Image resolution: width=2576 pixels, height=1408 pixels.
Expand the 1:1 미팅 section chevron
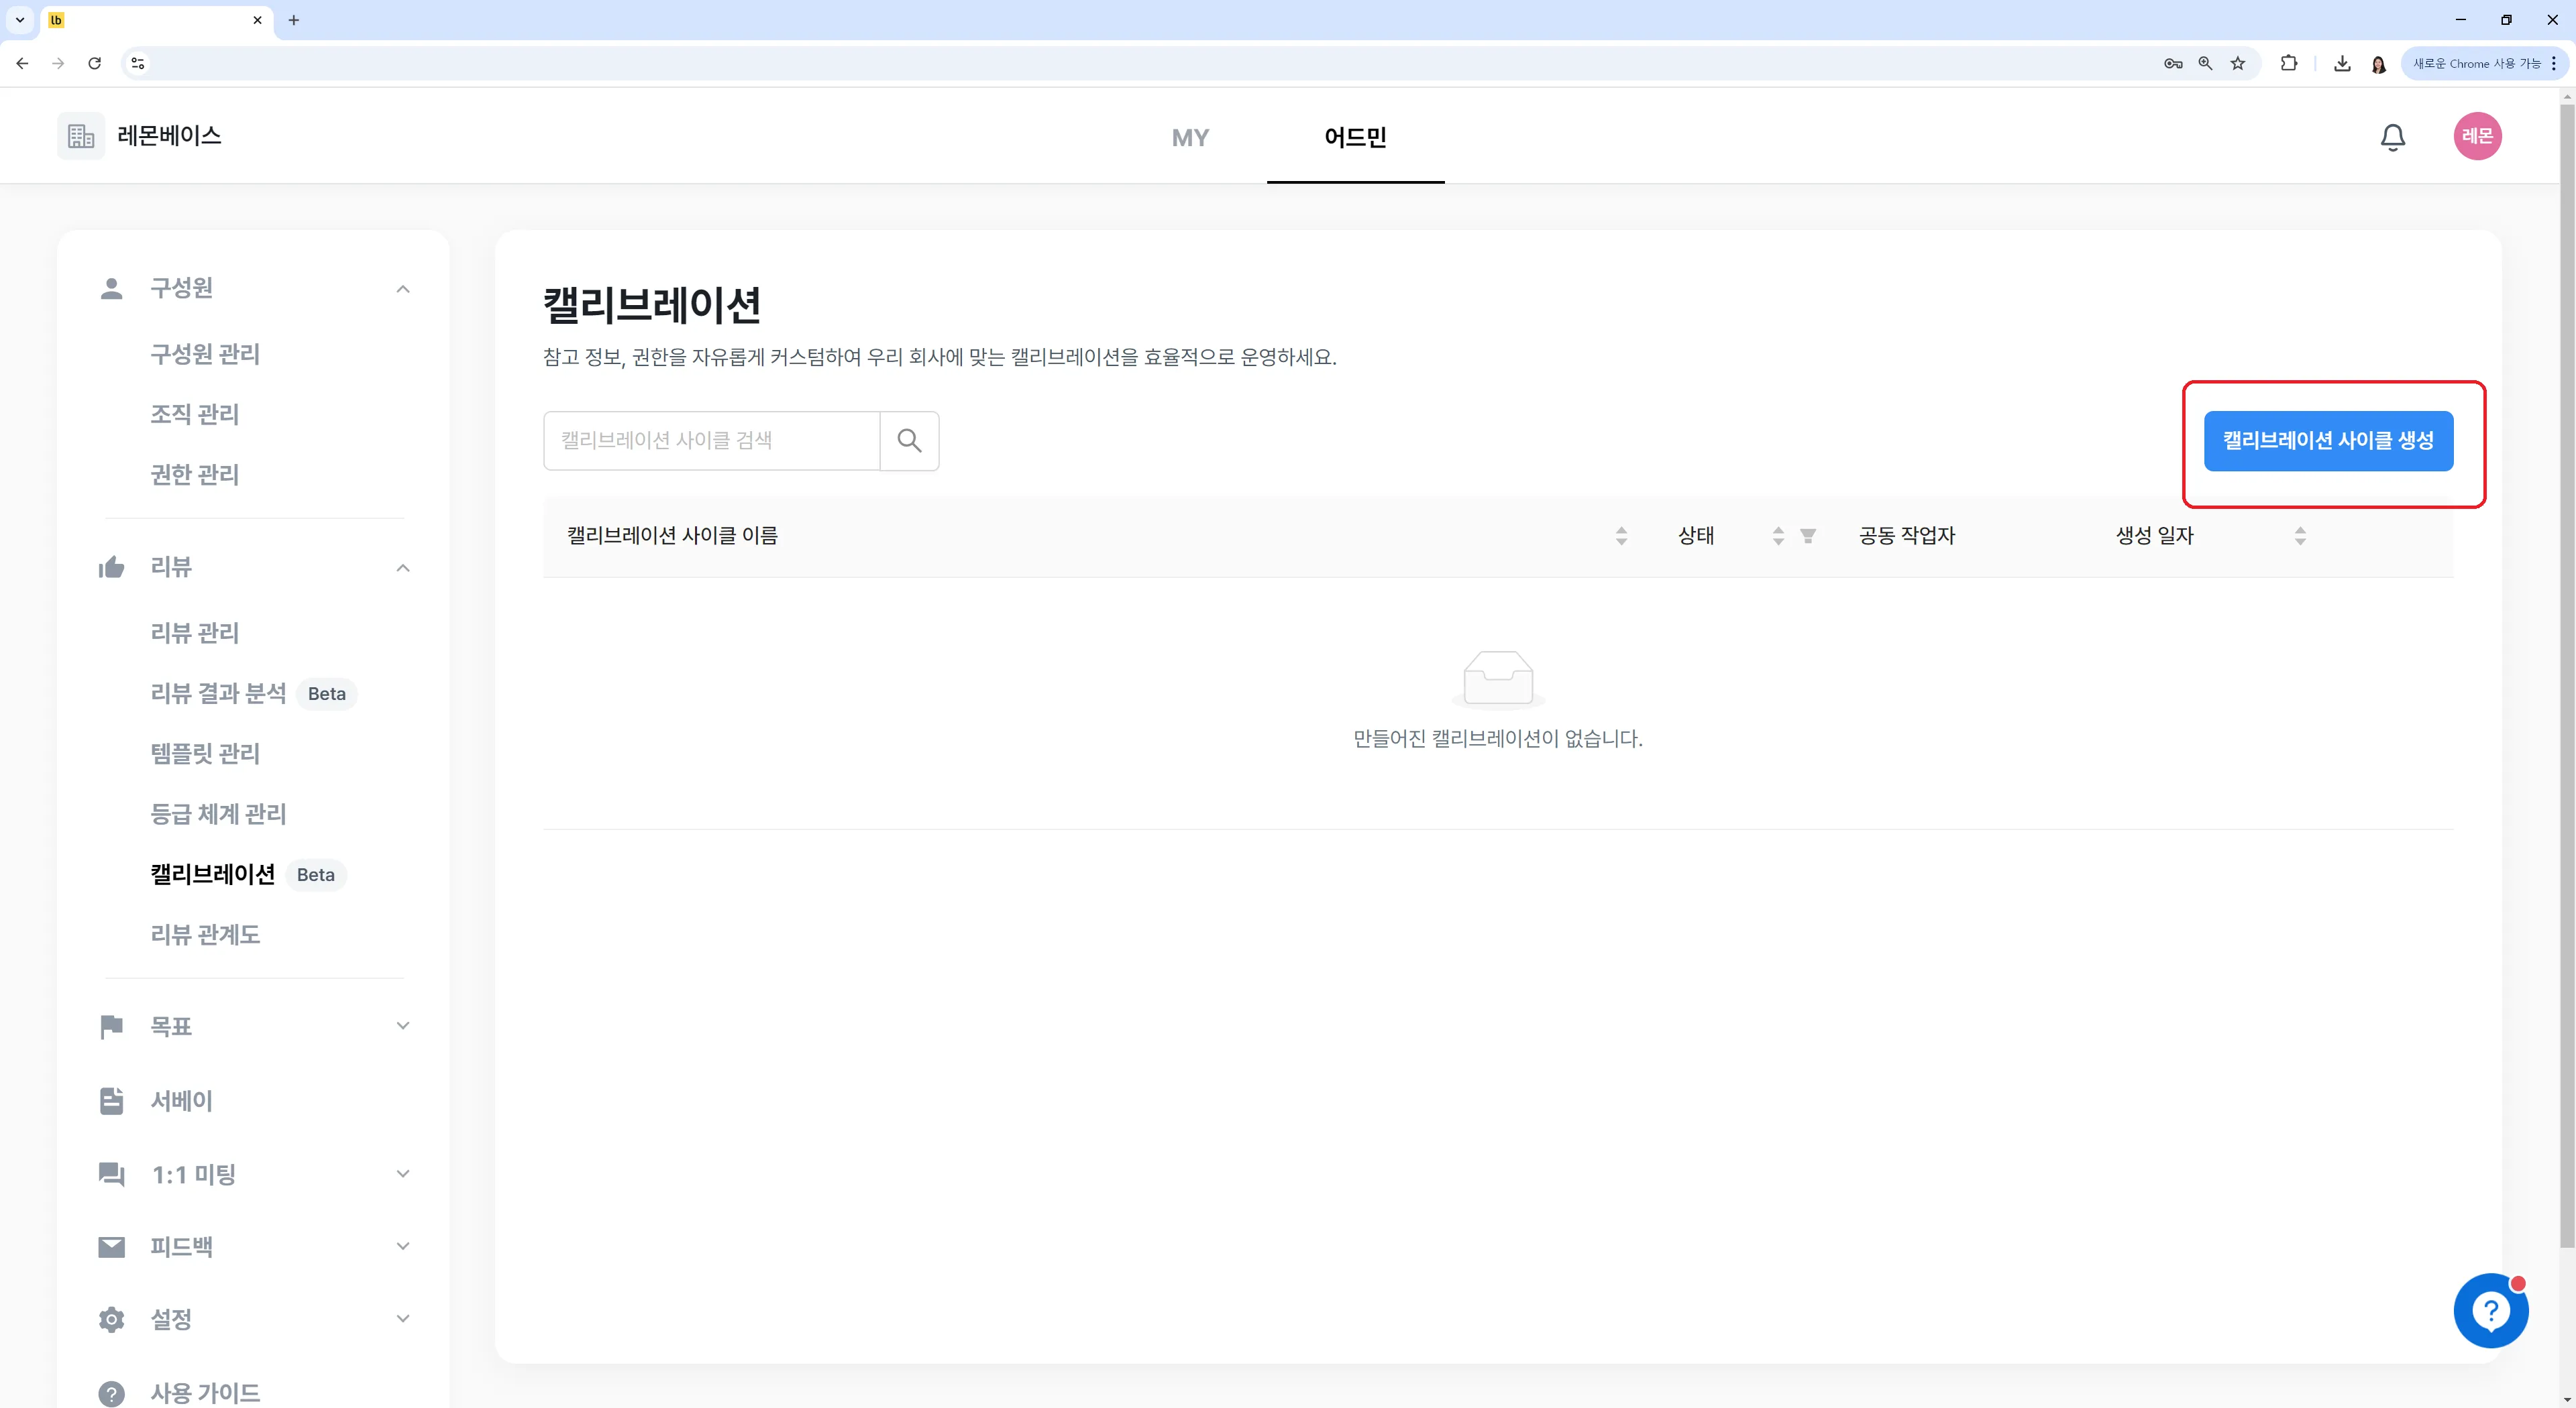click(403, 1174)
